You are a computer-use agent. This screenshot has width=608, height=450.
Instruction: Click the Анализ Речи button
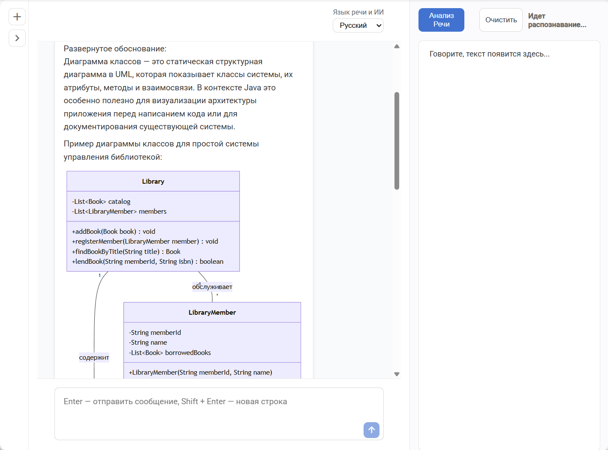coord(441,20)
